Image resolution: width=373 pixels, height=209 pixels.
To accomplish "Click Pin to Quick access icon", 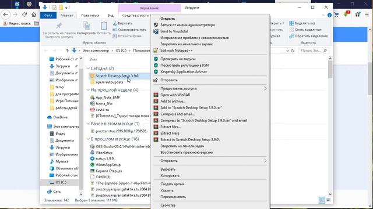I will pos(59,26).
